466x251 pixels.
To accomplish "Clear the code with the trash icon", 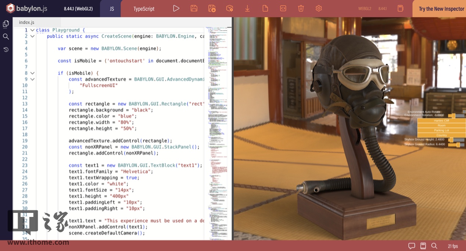I will [x=301, y=8].
